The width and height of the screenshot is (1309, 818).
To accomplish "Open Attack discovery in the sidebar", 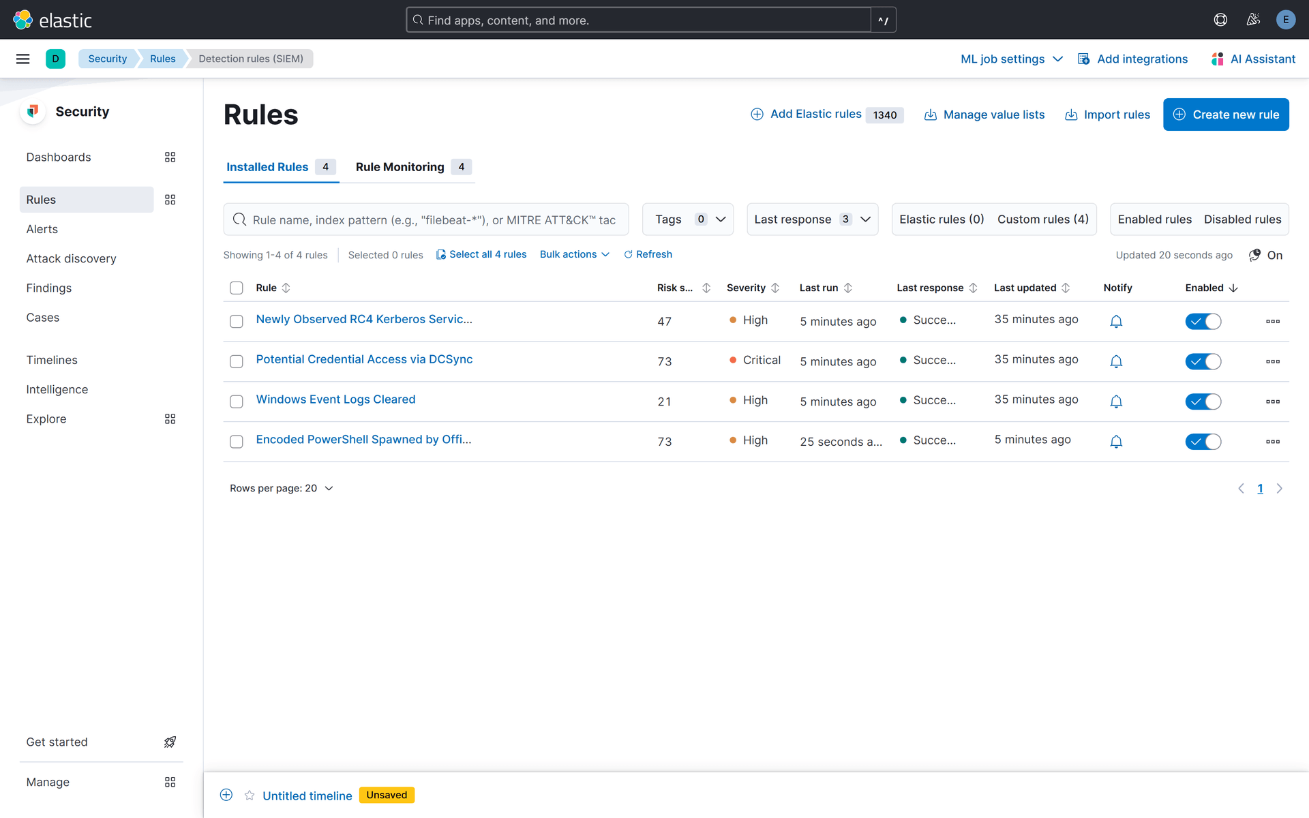I will point(71,258).
